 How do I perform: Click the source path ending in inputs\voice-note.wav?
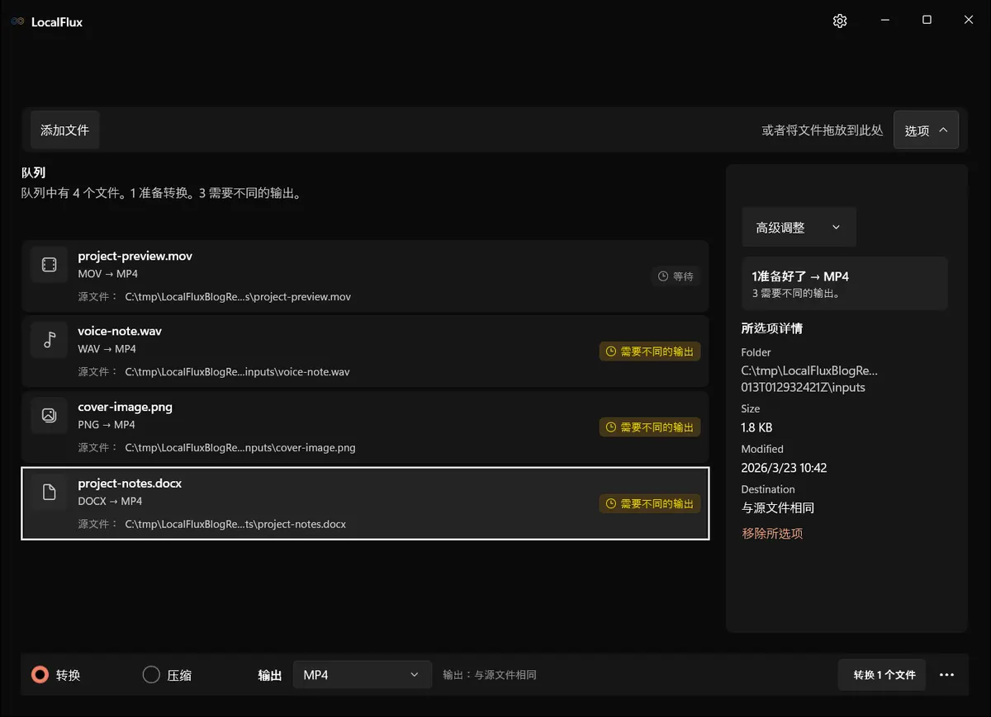pos(237,372)
